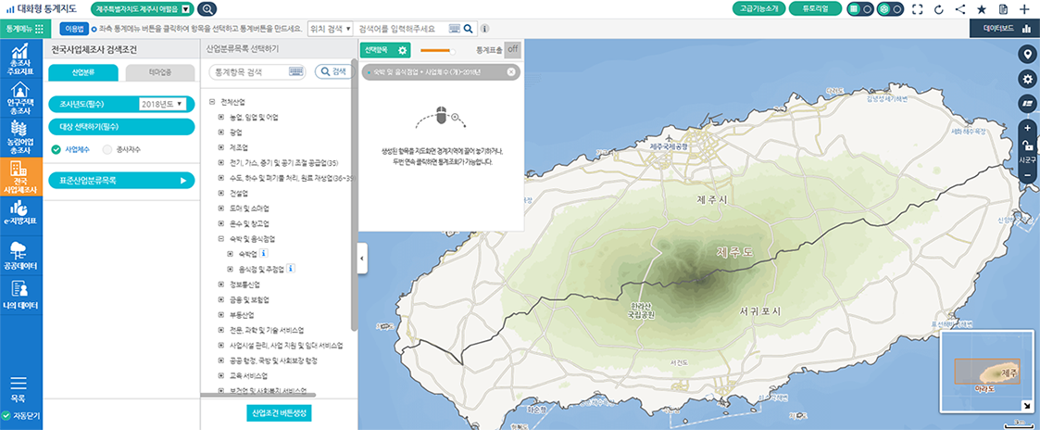Open the 위치 검색 dropdown
Image resolution: width=1040 pixels, height=430 pixels.
(330, 29)
